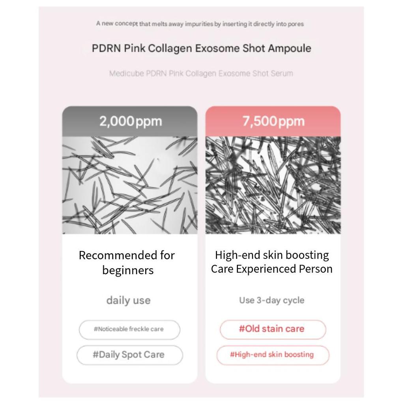Click "Medicube" in the gray subtitle
The height and width of the screenshot is (404, 404).
[125, 73]
